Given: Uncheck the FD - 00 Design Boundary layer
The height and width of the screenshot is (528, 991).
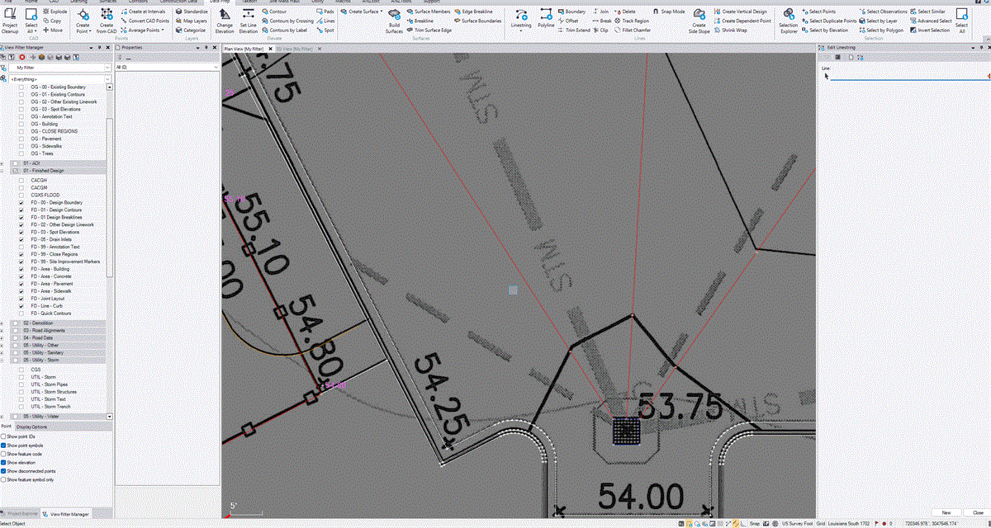Looking at the screenshot, I should (x=22, y=202).
